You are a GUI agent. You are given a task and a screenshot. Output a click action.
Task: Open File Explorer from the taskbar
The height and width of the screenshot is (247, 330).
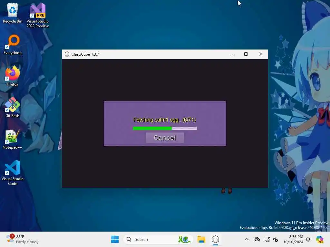click(201, 239)
